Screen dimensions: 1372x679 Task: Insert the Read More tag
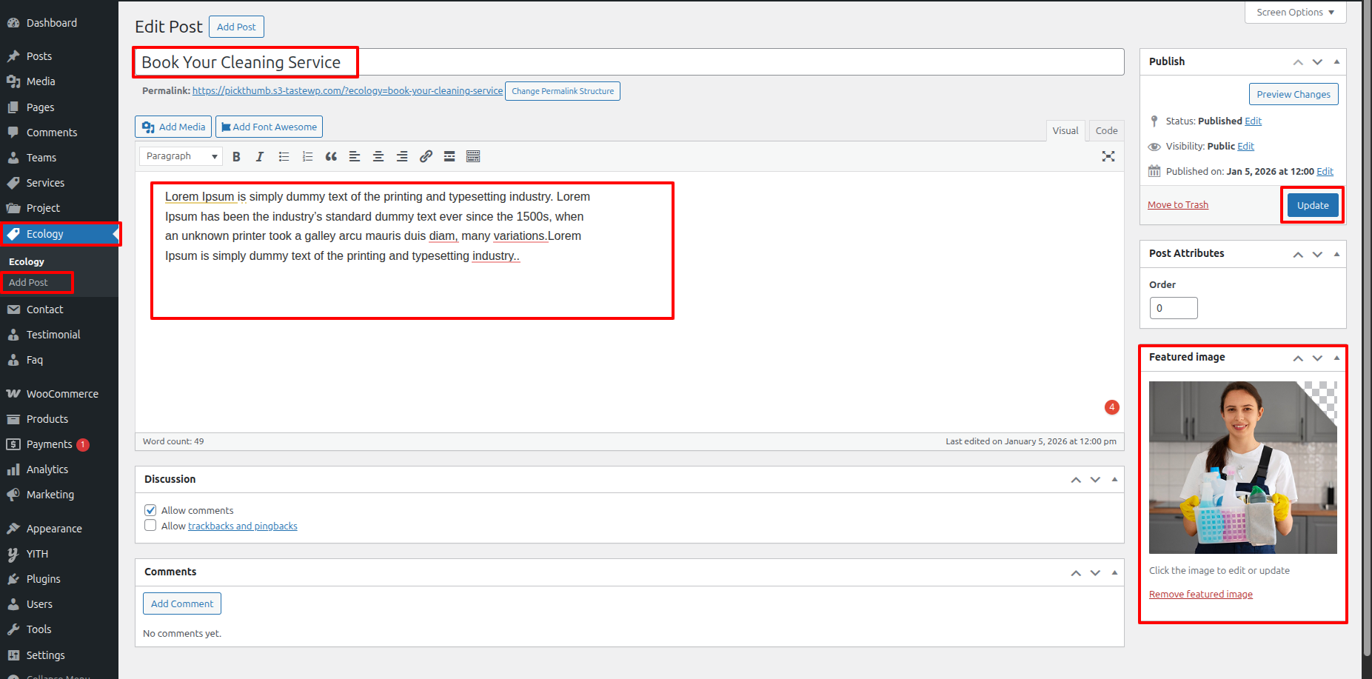449,156
